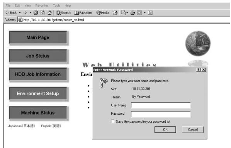Click the Print icon in toolbar

(x=132, y=13)
